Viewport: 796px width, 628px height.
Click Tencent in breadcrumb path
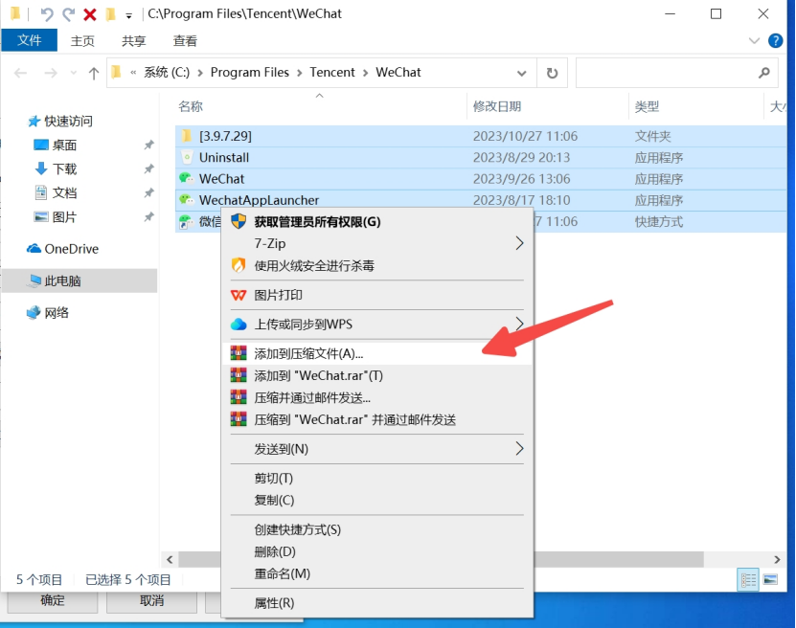(x=332, y=73)
